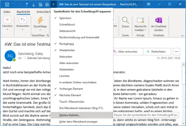The width and height of the screenshot is (186, 126).
Task: Click the Zoom magnifier icon
Action: 126,20
